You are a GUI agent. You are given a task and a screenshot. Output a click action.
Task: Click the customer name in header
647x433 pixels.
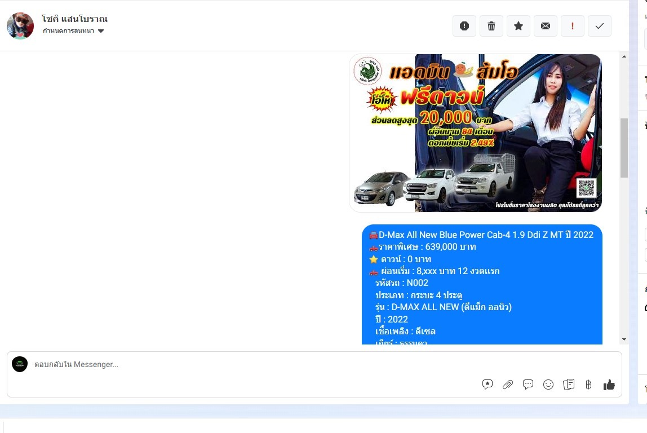(75, 19)
